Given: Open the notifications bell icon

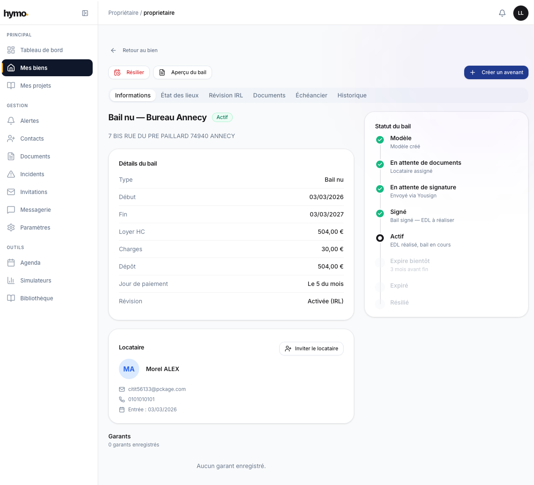Looking at the screenshot, I should (502, 13).
